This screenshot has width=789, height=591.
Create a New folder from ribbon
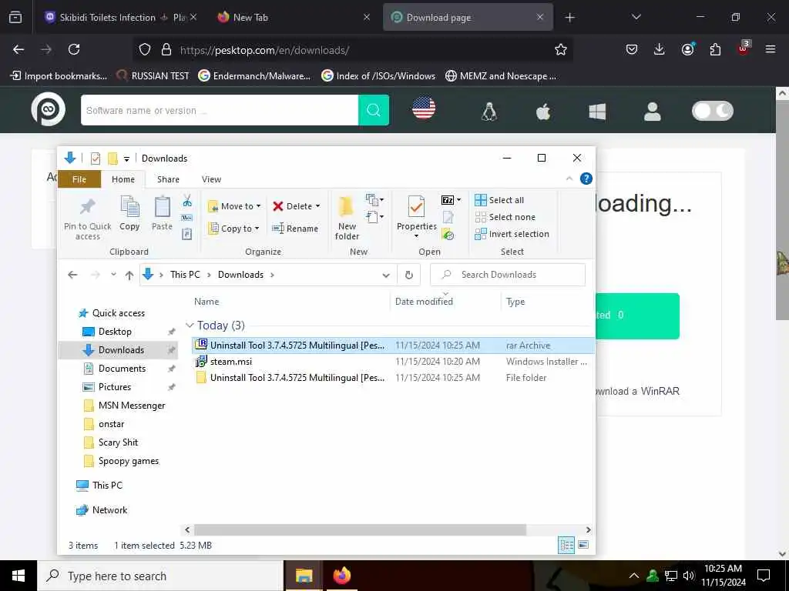click(x=347, y=219)
